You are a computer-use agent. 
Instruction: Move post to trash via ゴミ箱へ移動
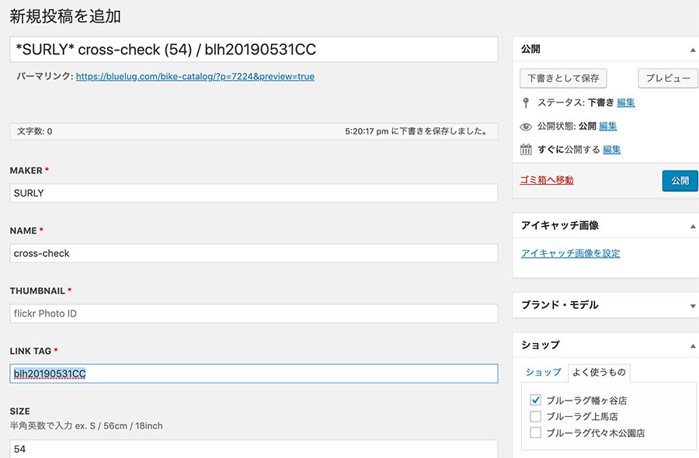coord(547,180)
